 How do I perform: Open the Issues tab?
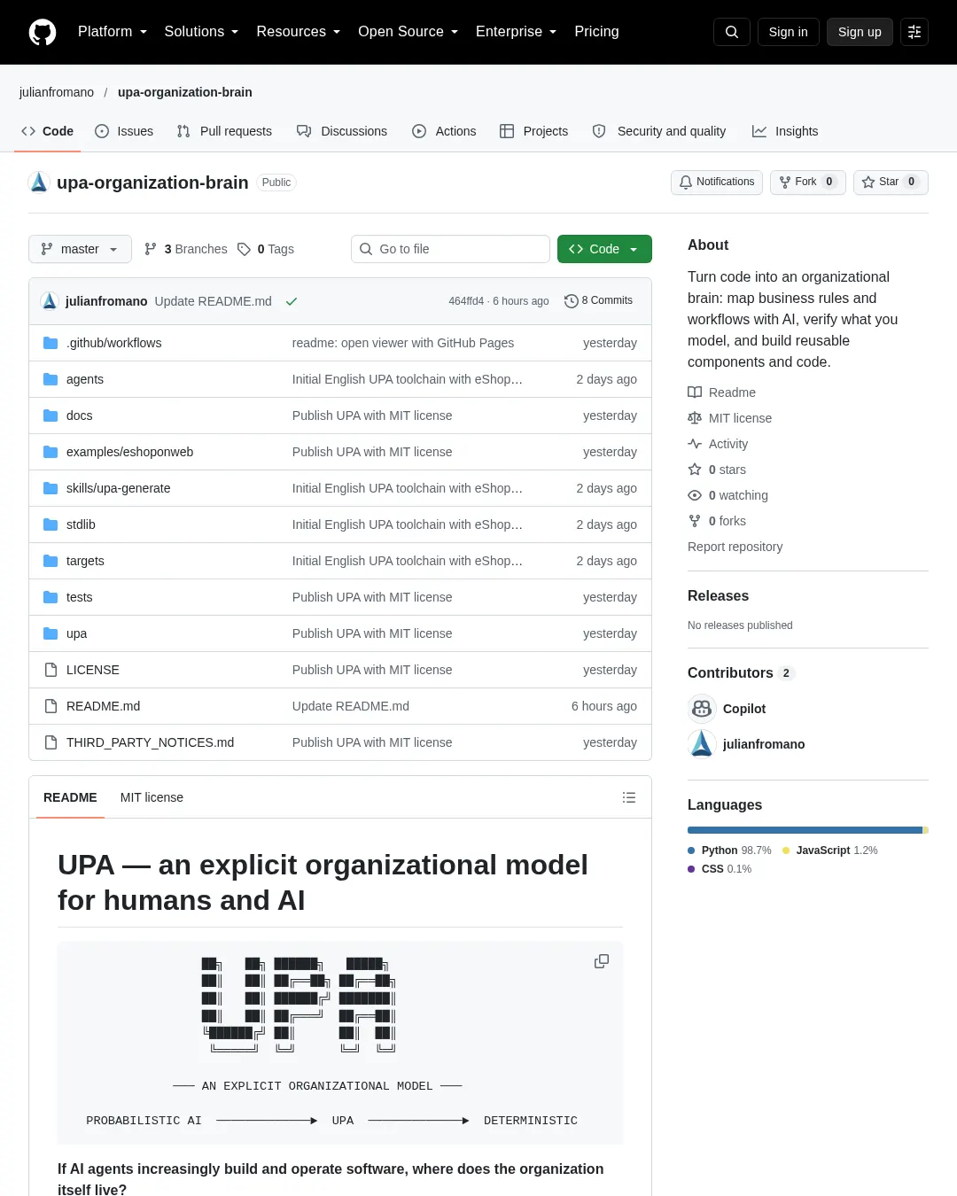point(124,131)
